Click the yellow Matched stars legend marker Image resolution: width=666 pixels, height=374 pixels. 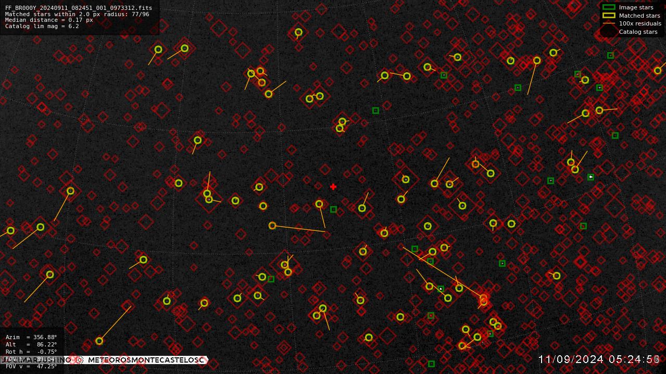pyautogui.click(x=609, y=16)
